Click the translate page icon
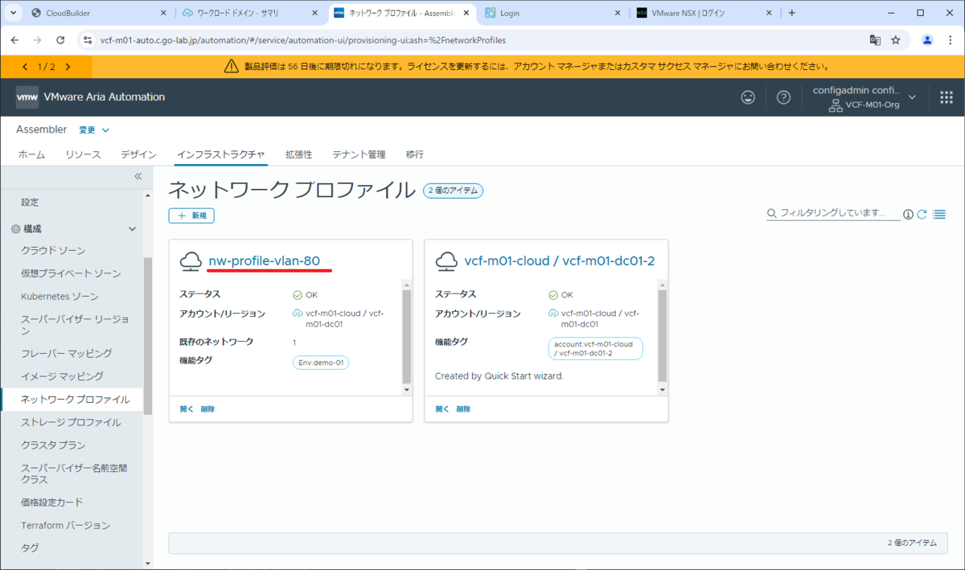Image resolution: width=965 pixels, height=570 pixels. click(x=875, y=39)
